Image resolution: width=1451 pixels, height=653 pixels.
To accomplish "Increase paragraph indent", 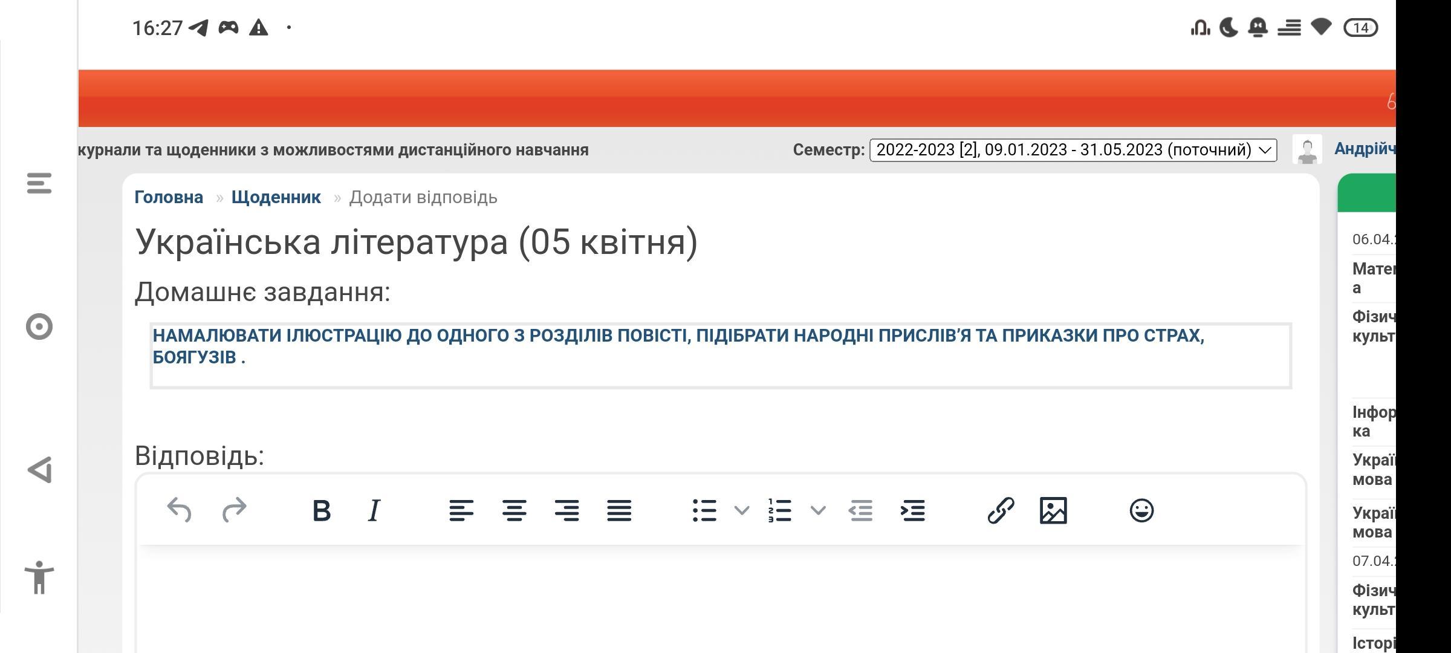I will [913, 510].
